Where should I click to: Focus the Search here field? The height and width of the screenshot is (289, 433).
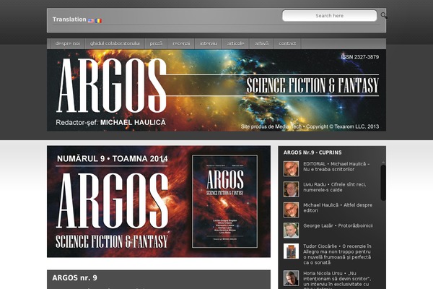point(330,16)
